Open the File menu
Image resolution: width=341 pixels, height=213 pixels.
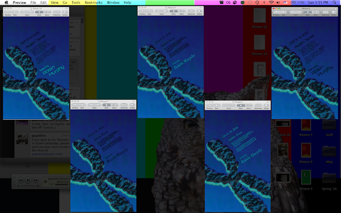(x=33, y=2)
